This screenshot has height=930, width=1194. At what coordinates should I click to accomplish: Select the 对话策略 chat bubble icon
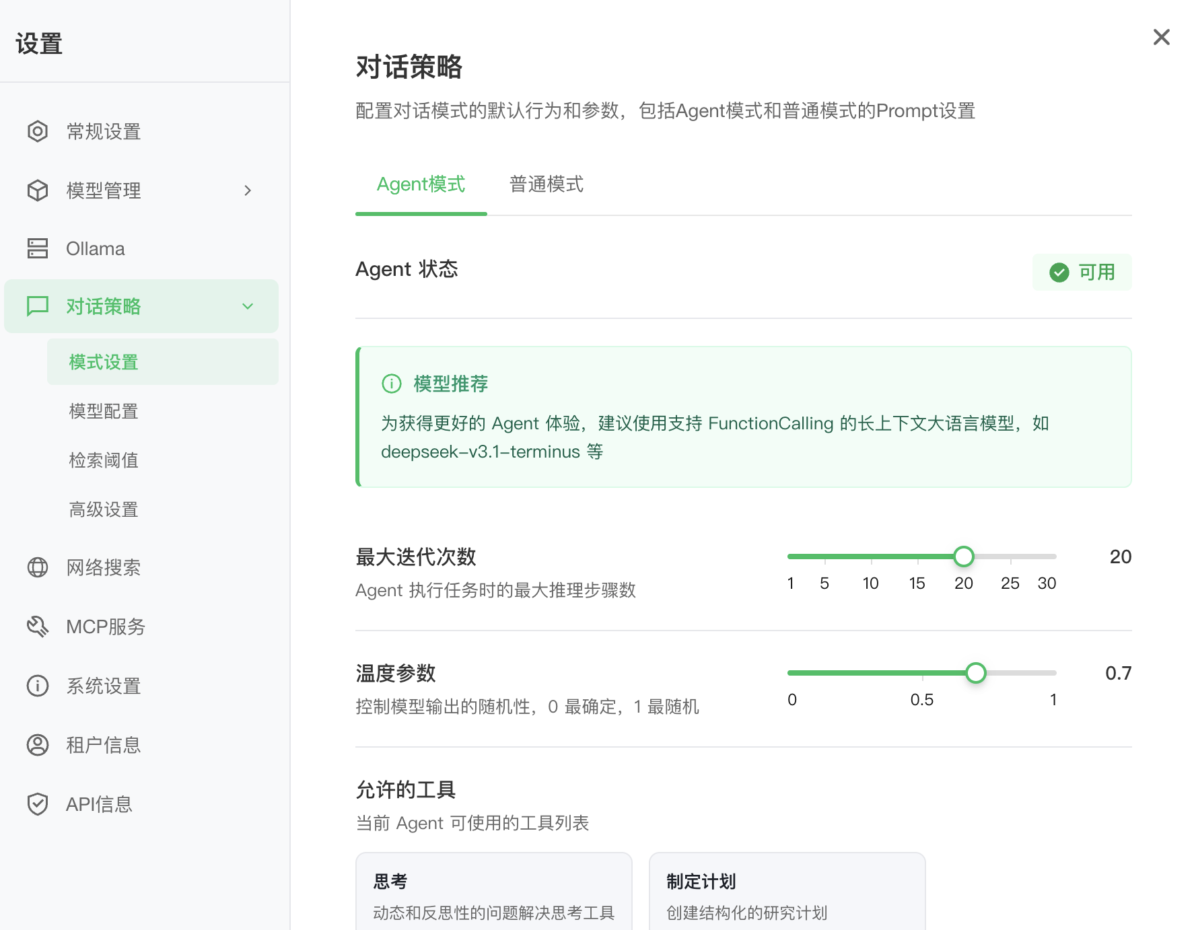[x=38, y=306]
